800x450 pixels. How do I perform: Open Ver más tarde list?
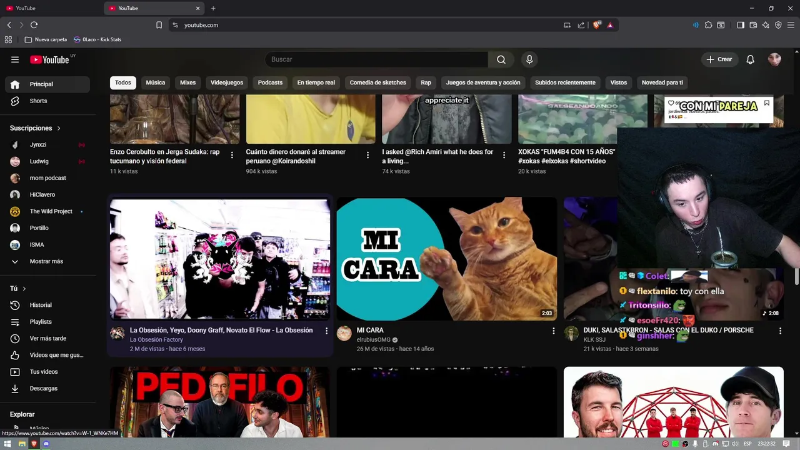(x=47, y=338)
